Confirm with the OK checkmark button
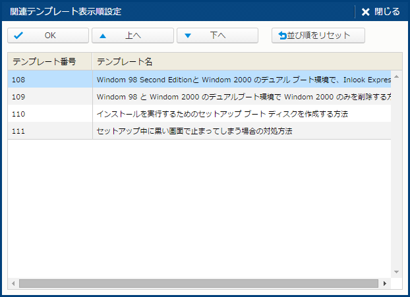The width and height of the screenshot is (410, 297). click(x=47, y=36)
